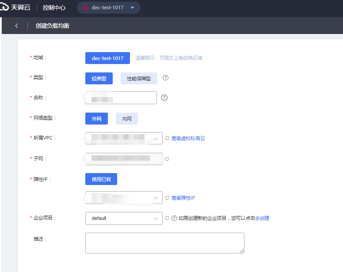Click the help icon beside the 名称 field

click(x=164, y=98)
